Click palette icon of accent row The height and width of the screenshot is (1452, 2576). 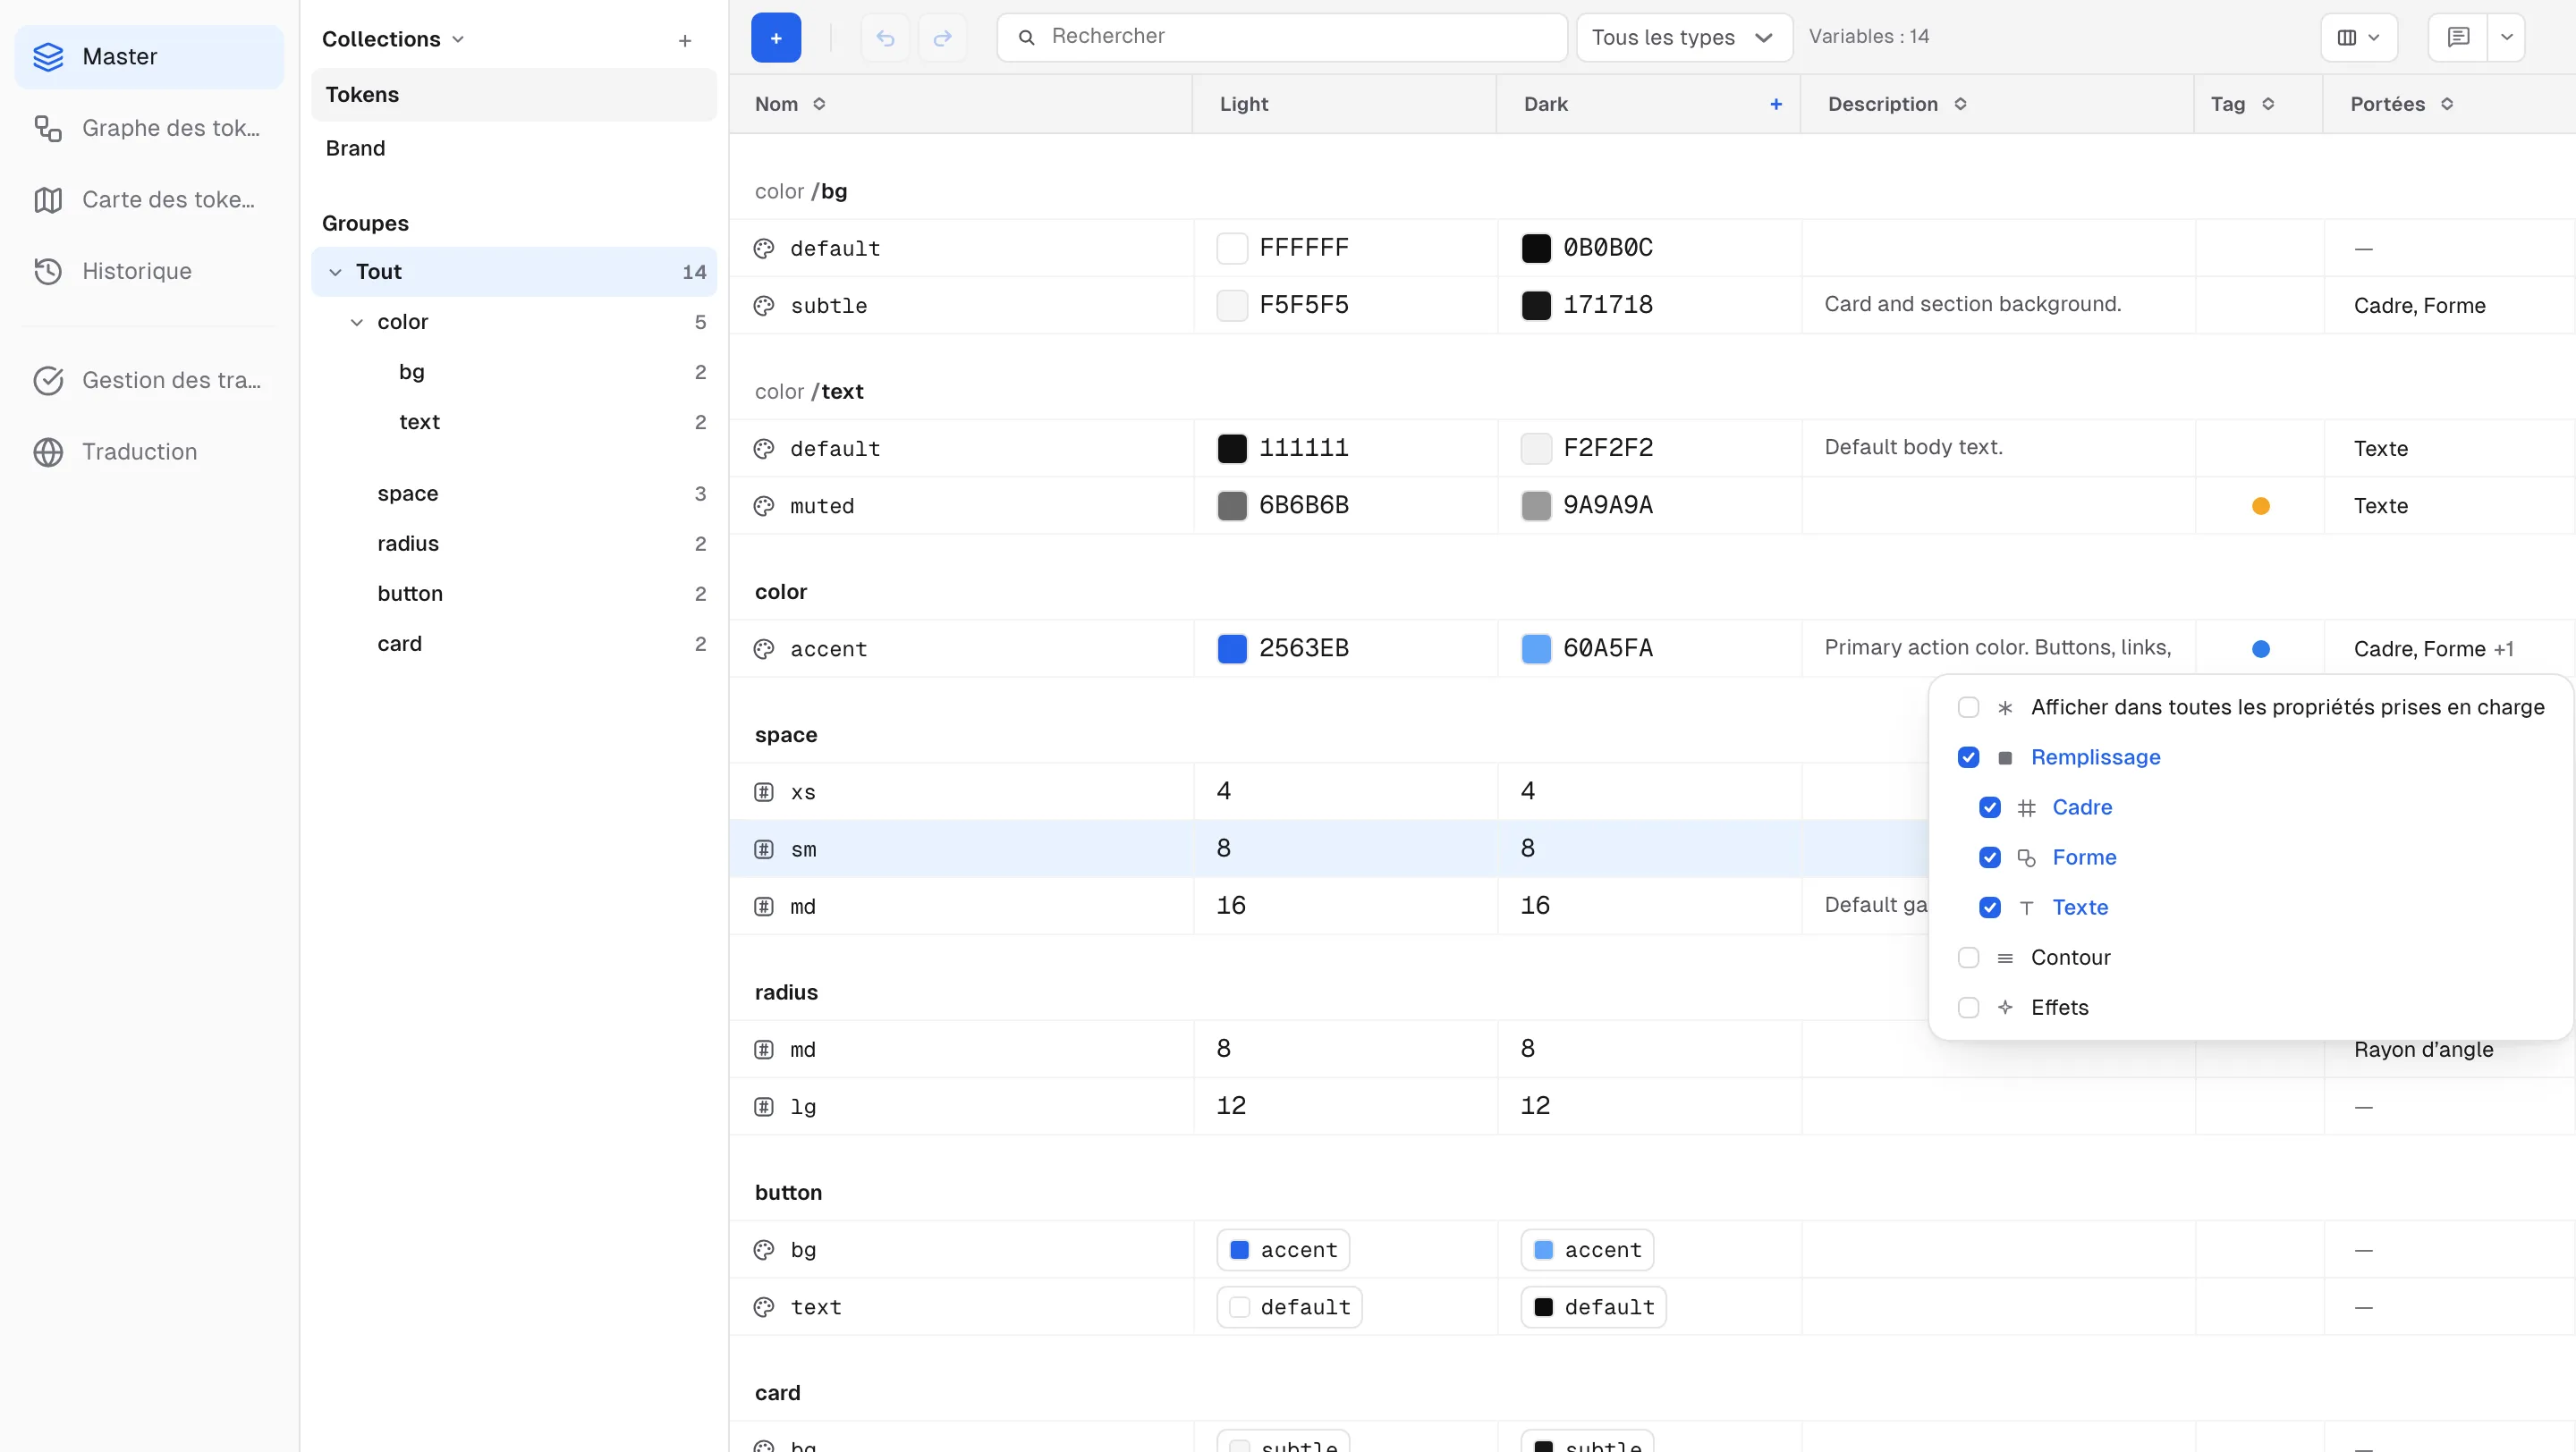tap(764, 648)
